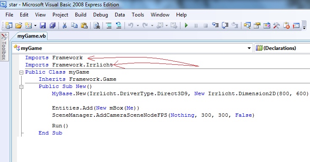Start debugging with the green play icon
Image resolution: width=310 pixels, height=162 pixels.
[x=186, y=25]
